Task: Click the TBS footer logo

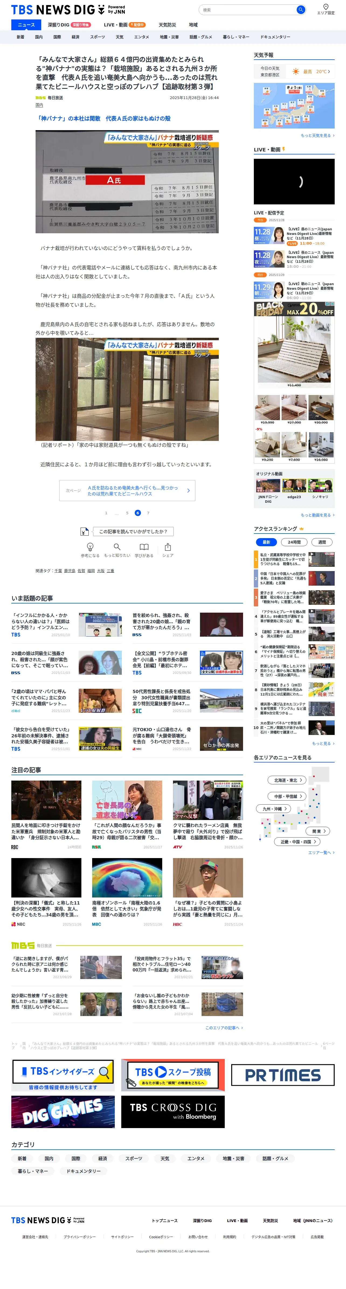Action: click(x=48, y=1220)
